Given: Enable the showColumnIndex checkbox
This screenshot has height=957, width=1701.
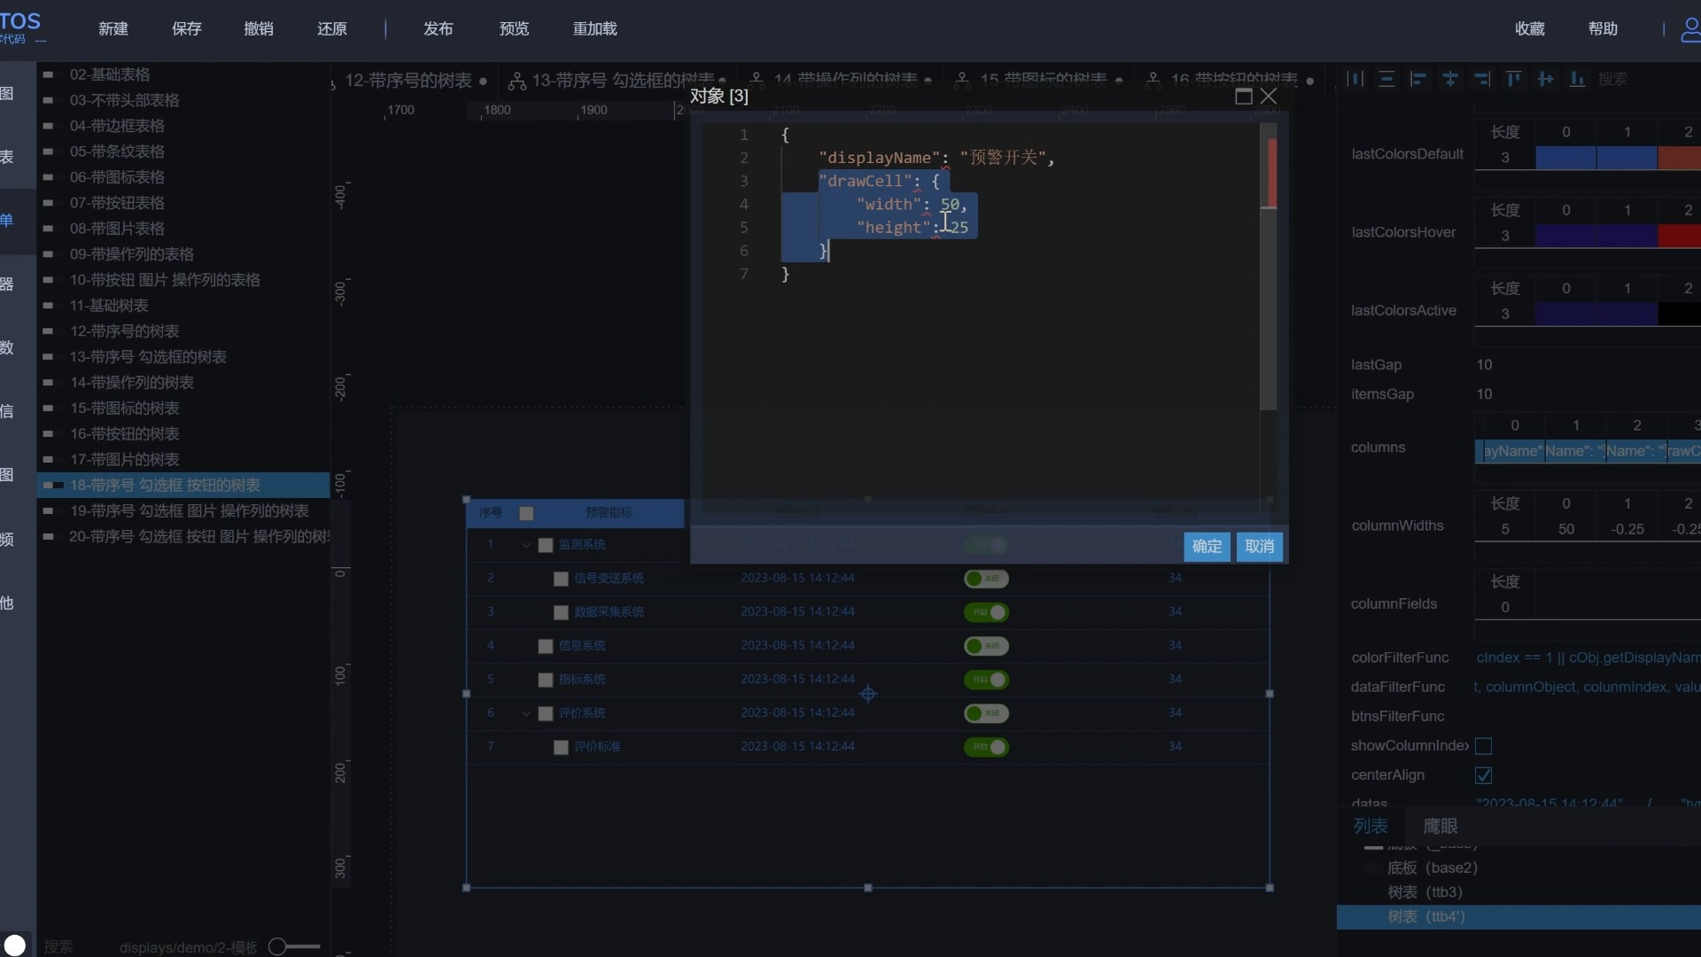Looking at the screenshot, I should 1484,746.
